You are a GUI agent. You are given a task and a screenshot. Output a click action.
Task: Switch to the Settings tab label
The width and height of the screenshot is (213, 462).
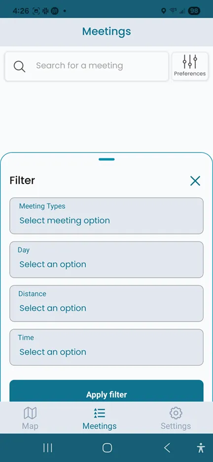coord(176,426)
